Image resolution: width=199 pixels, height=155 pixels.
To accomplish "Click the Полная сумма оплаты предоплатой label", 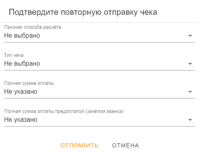I will click(64, 111).
